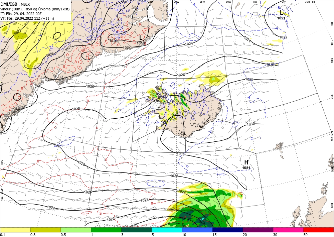Click the 'VT: Fös. 29.04.2022 11Z (+11 h)' line
Image resolution: width=334 pixels, height=237 pixels.
[x=27, y=18]
